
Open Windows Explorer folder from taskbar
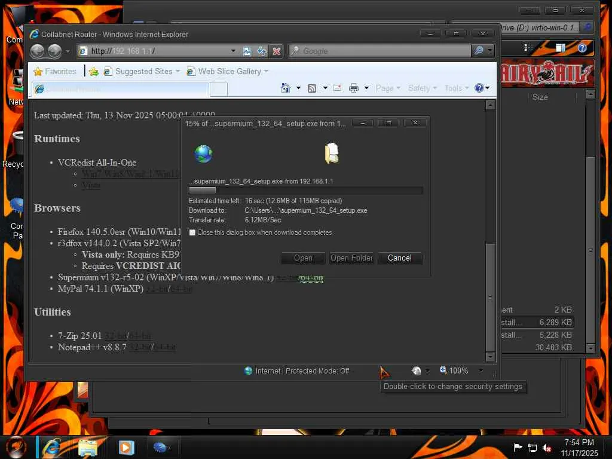[x=88, y=447]
